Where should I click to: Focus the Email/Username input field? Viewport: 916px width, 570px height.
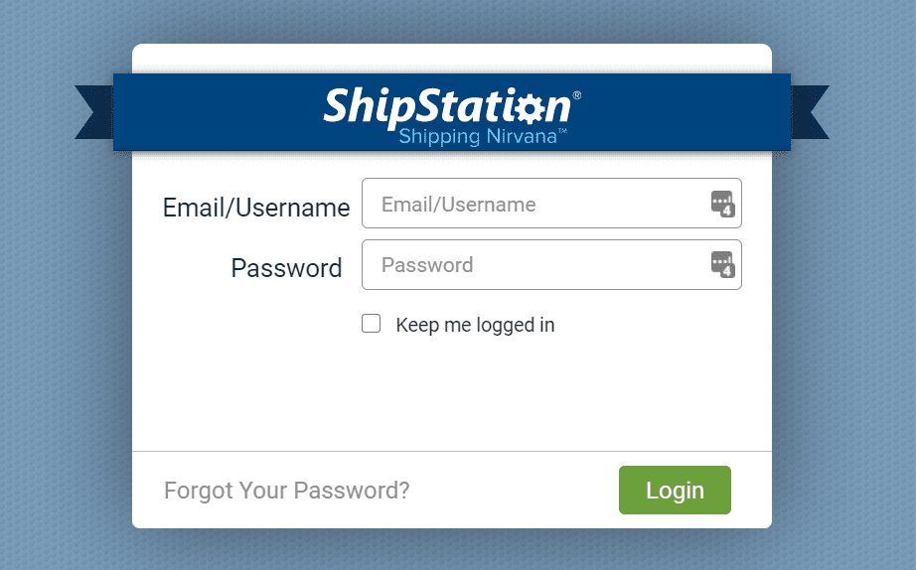536,204
